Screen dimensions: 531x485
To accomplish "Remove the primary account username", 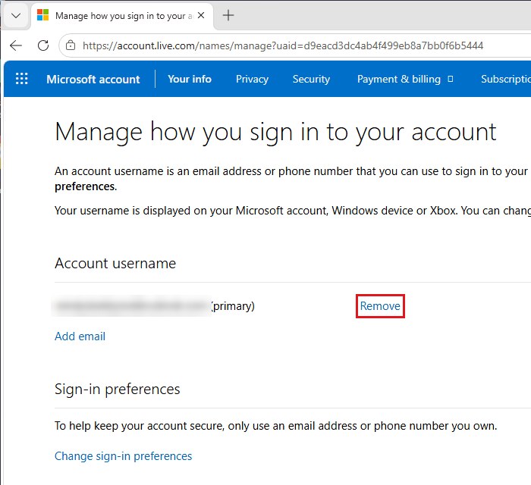I will pyautogui.click(x=380, y=305).
